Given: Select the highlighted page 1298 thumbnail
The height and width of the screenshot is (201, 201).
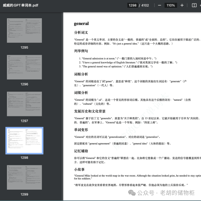Looking at the screenshot, I should (24, 141).
